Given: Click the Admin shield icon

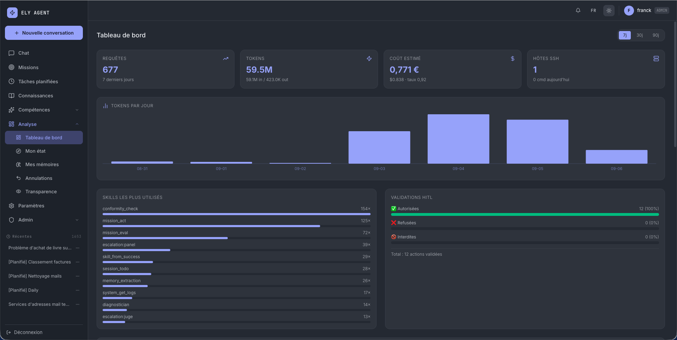Looking at the screenshot, I should [11, 220].
